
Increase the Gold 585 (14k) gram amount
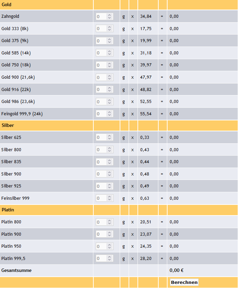pos(109,52)
